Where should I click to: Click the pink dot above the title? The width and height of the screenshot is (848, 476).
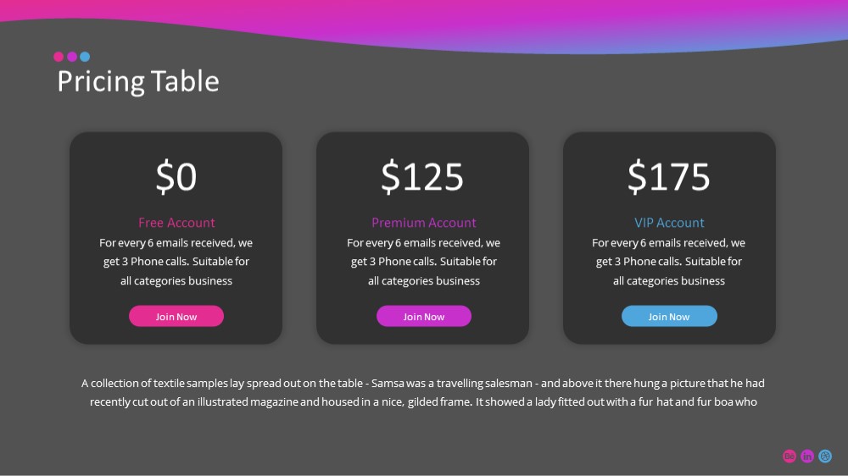coord(59,57)
